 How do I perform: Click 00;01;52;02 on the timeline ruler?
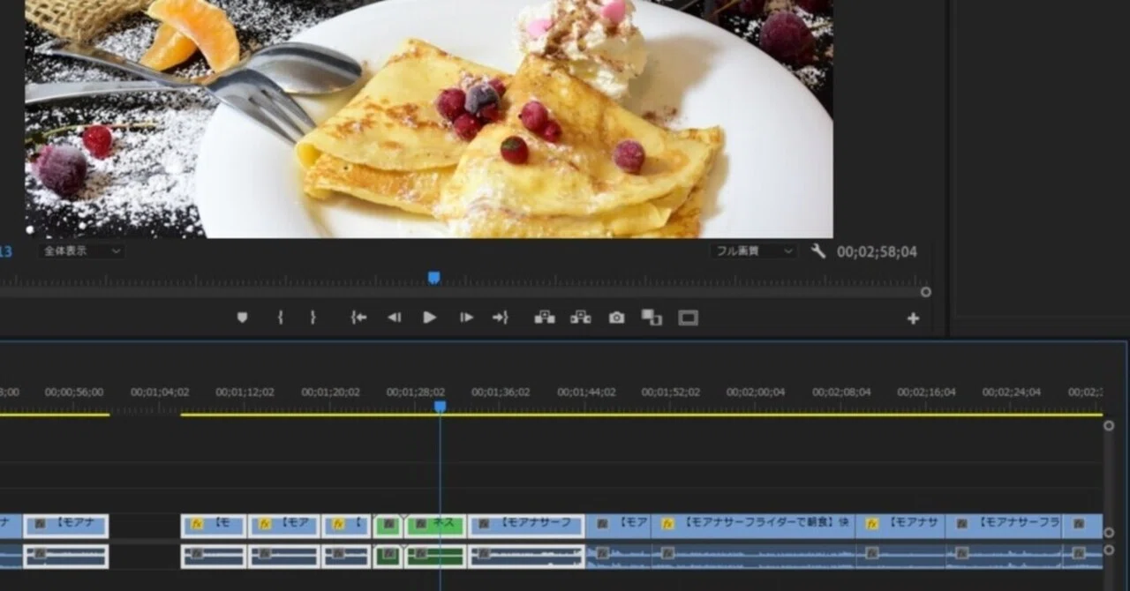point(671,393)
